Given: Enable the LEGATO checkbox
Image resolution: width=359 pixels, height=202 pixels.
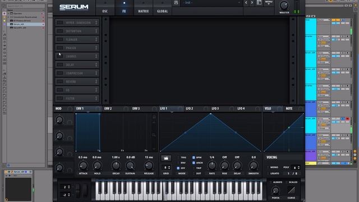Looking at the screenshot, I should pyautogui.click(x=268, y=173).
